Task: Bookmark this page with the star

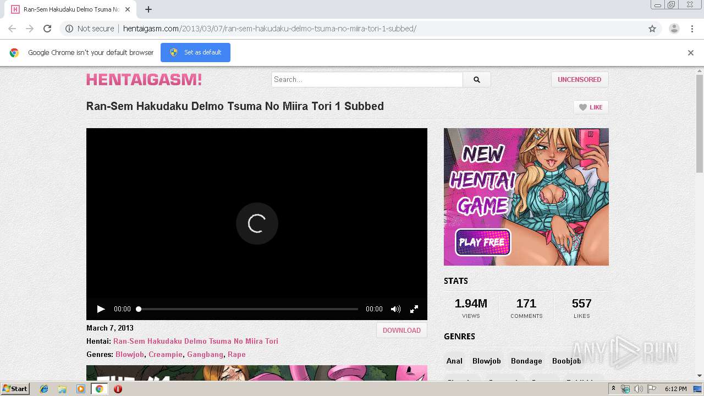Action: [x=652, y=29]
